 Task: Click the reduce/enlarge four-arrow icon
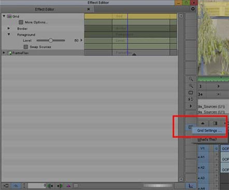tap(191, 99)
